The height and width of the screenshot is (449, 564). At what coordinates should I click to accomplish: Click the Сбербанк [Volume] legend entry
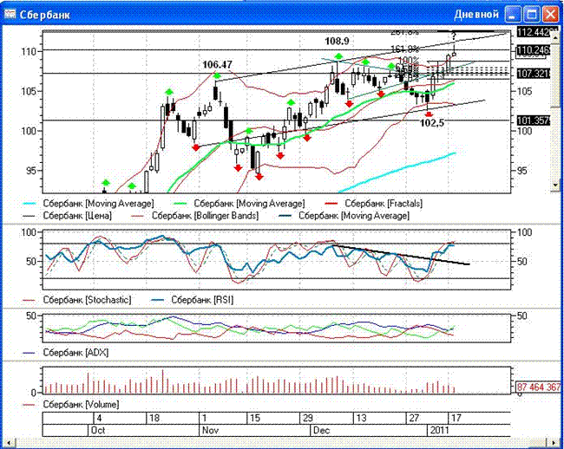(71, 404)
